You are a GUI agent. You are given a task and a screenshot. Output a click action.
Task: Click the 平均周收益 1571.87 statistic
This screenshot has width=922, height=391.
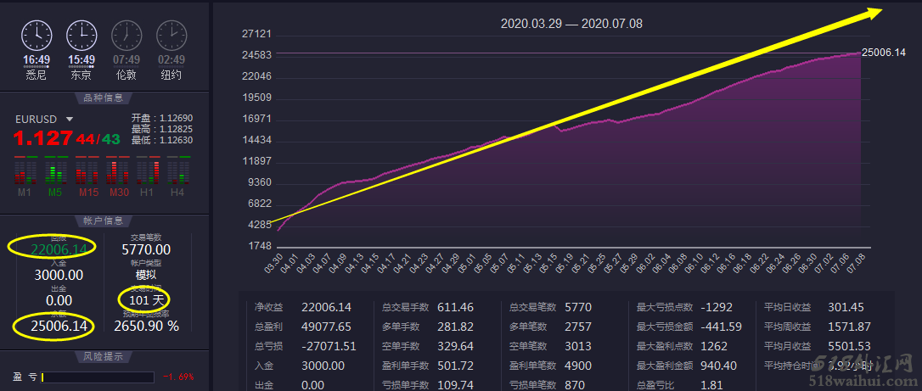point(818,327)
